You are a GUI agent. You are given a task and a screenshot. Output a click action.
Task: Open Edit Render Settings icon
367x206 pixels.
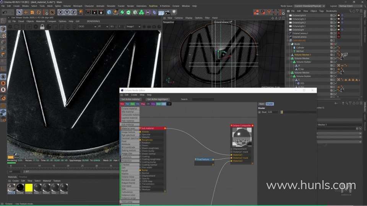click(x=101, y=12)
